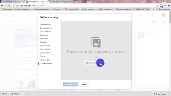Open 'Мои сайты - RotaP...' bookmark

click(71, 9)
